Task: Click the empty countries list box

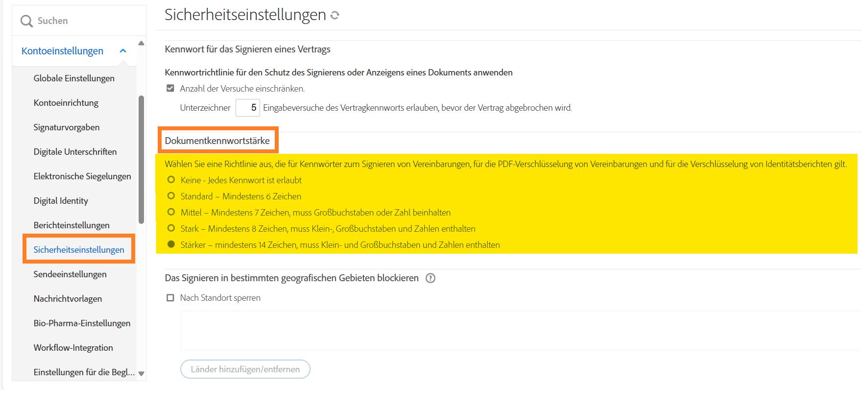Action: 521,330
